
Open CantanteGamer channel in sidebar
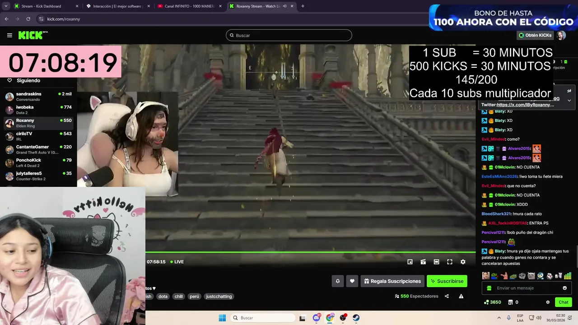38,149
